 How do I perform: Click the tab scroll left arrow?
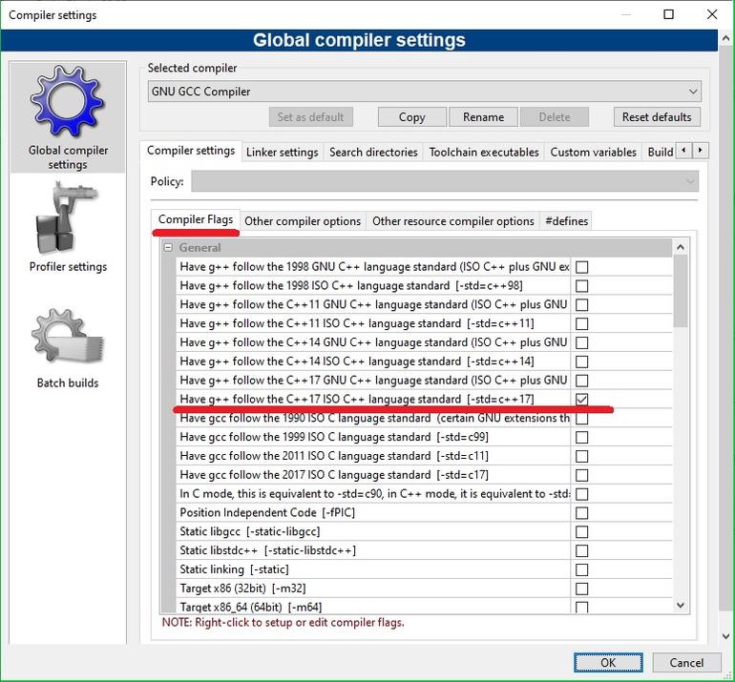683,151
